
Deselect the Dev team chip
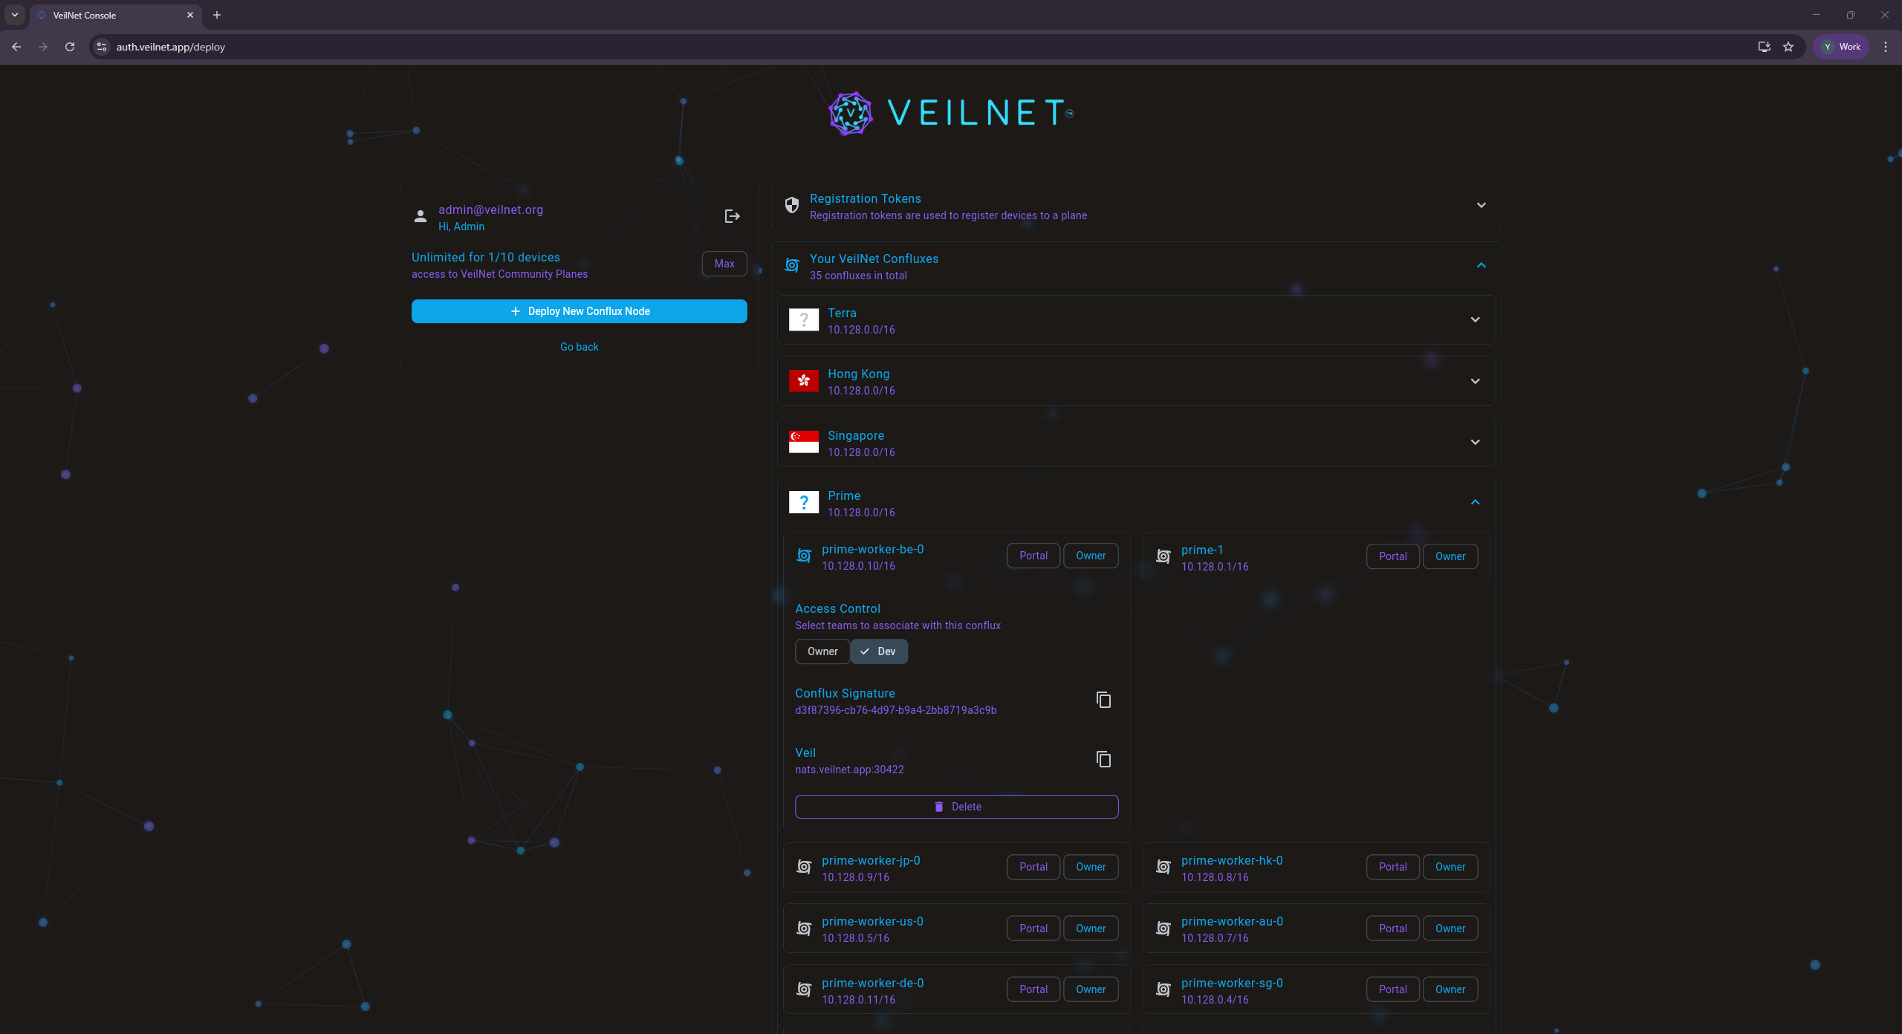879,651
